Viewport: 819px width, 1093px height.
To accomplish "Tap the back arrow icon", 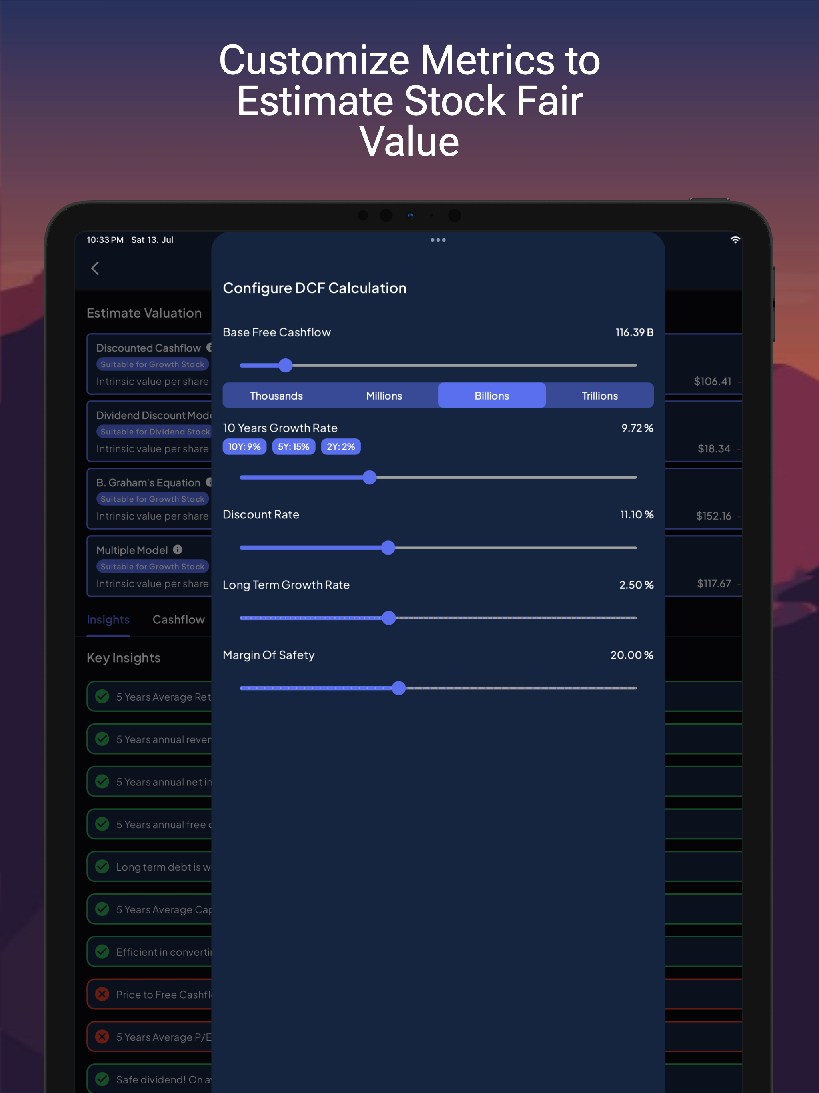I will 95,268.
